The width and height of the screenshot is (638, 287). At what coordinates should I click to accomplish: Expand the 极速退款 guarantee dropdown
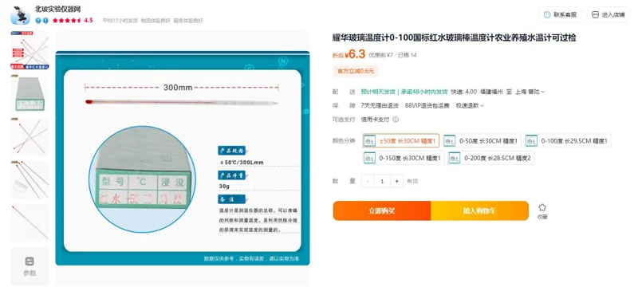coord(470,106)
